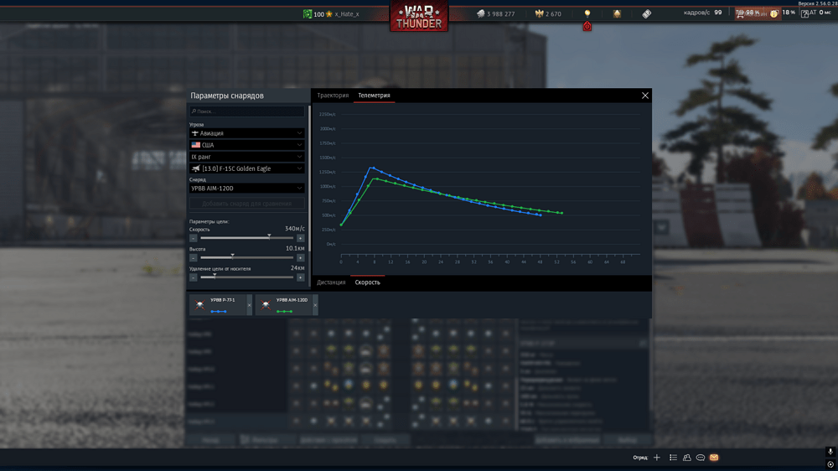The height and width of the screenshot is (471, 838).
Task: Click the circular target icon below microphone
Action: tap(830, 464)
